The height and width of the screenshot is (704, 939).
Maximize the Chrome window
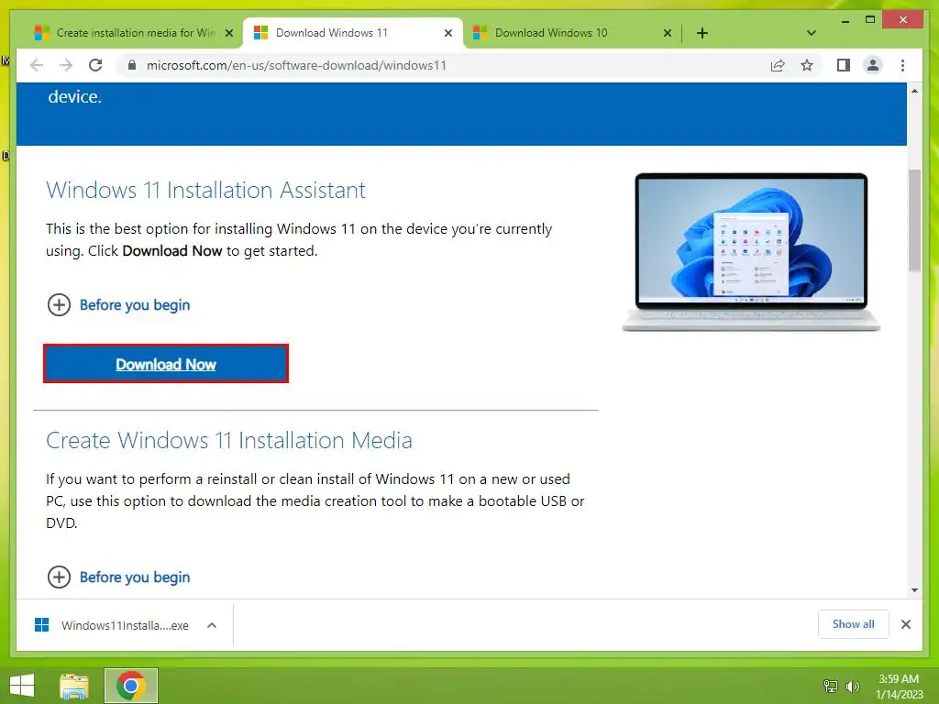pos(870,20)
